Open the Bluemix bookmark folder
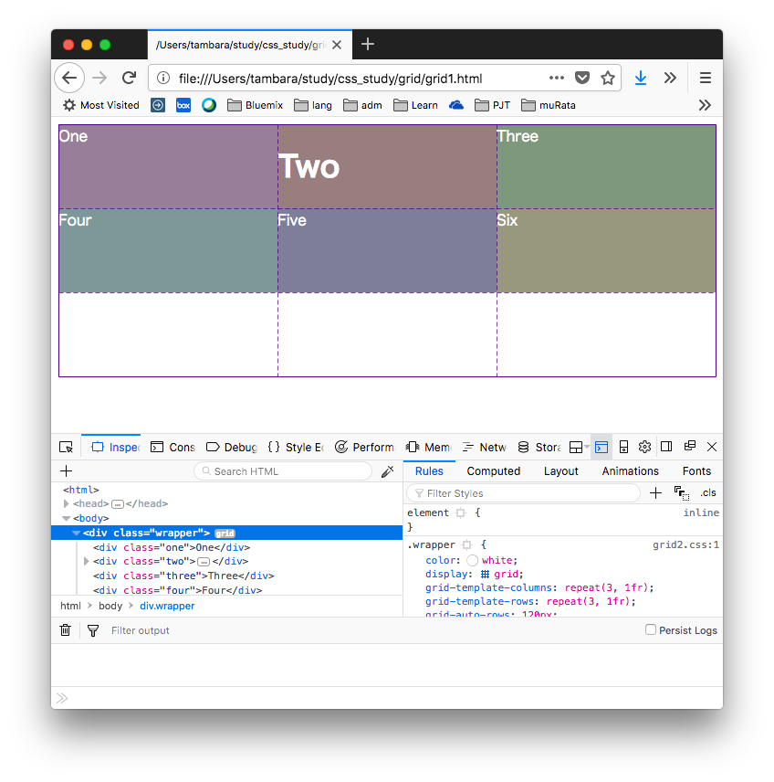Viewport: 774px width, 782px height. click(x=256, y=105)
